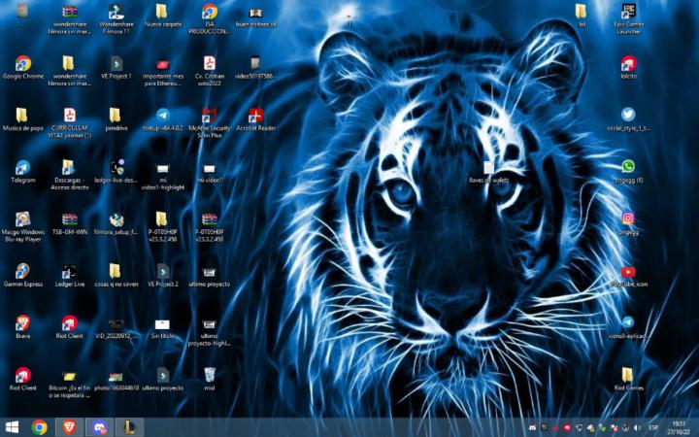Click the ESP language indicator

(653, 427)
